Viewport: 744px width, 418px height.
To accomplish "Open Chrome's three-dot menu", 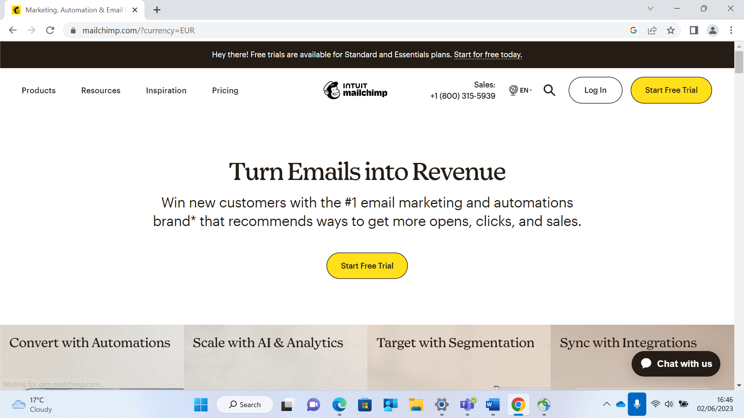I will [x=731, y=30].
